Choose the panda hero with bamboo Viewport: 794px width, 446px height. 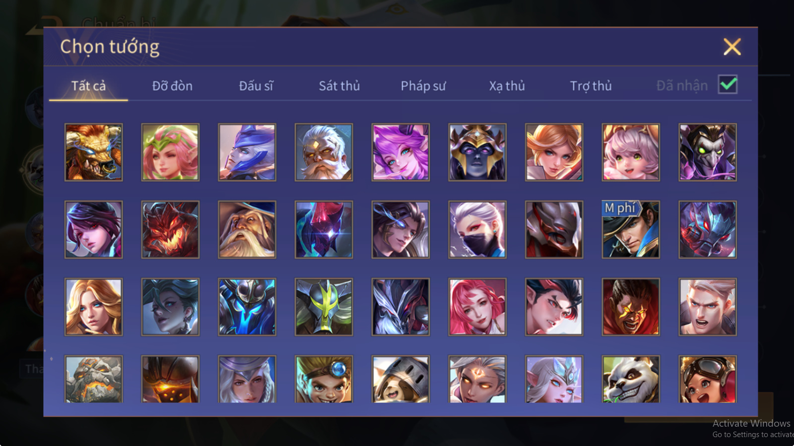click(x=631, y=379)
